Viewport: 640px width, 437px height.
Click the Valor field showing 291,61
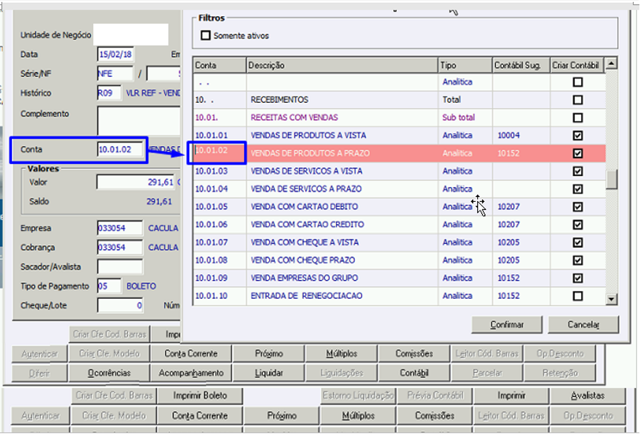click(x=136, y=182)
